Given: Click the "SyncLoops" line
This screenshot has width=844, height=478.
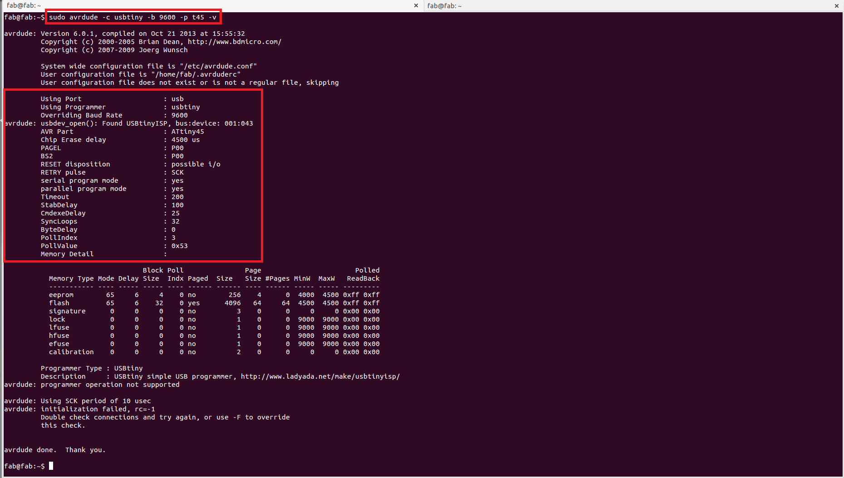Looking at the screenshot, I should point(110,221).
